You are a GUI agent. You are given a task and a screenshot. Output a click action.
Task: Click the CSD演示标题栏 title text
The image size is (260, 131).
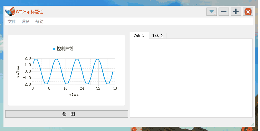point(29,12)
